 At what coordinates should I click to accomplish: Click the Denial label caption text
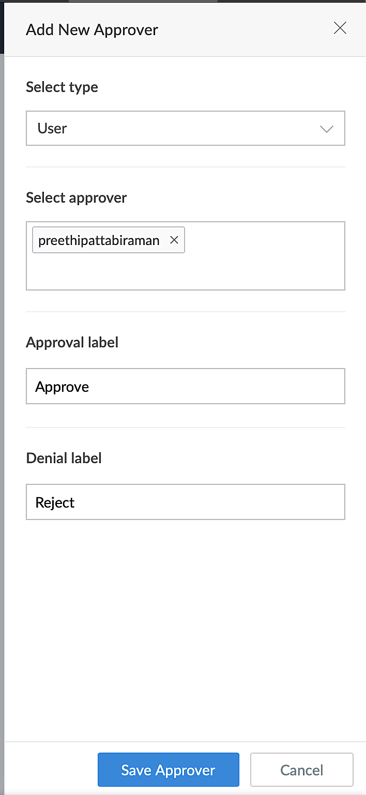point(64,458)
